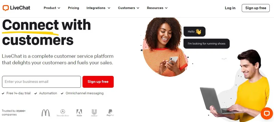
Task: Expand the Product dropdown menu
Action: pos(52,8)
